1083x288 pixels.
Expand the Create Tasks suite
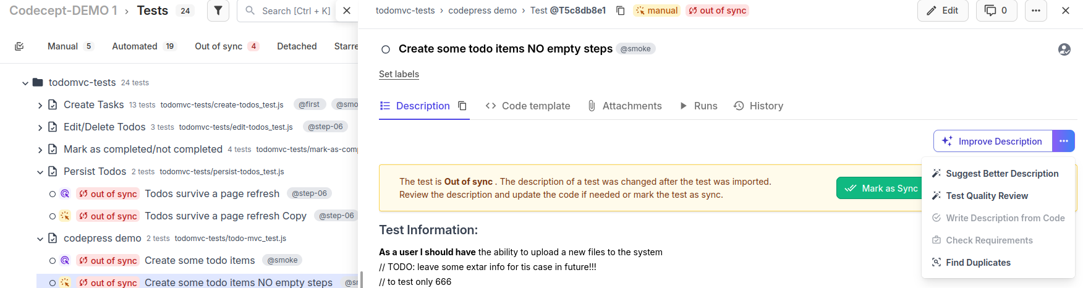[x=40, y=105]
